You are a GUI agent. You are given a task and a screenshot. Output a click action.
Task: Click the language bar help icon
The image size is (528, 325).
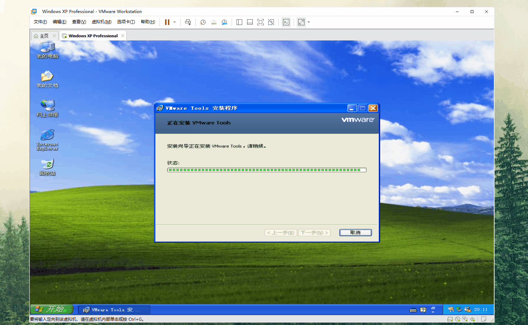click(423, 310)
